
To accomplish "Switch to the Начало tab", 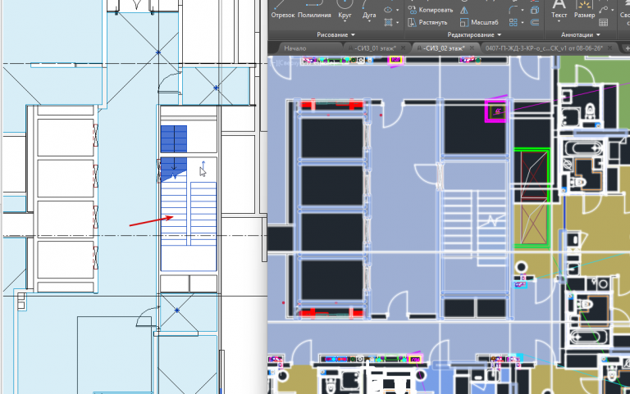I will (295, 48).
